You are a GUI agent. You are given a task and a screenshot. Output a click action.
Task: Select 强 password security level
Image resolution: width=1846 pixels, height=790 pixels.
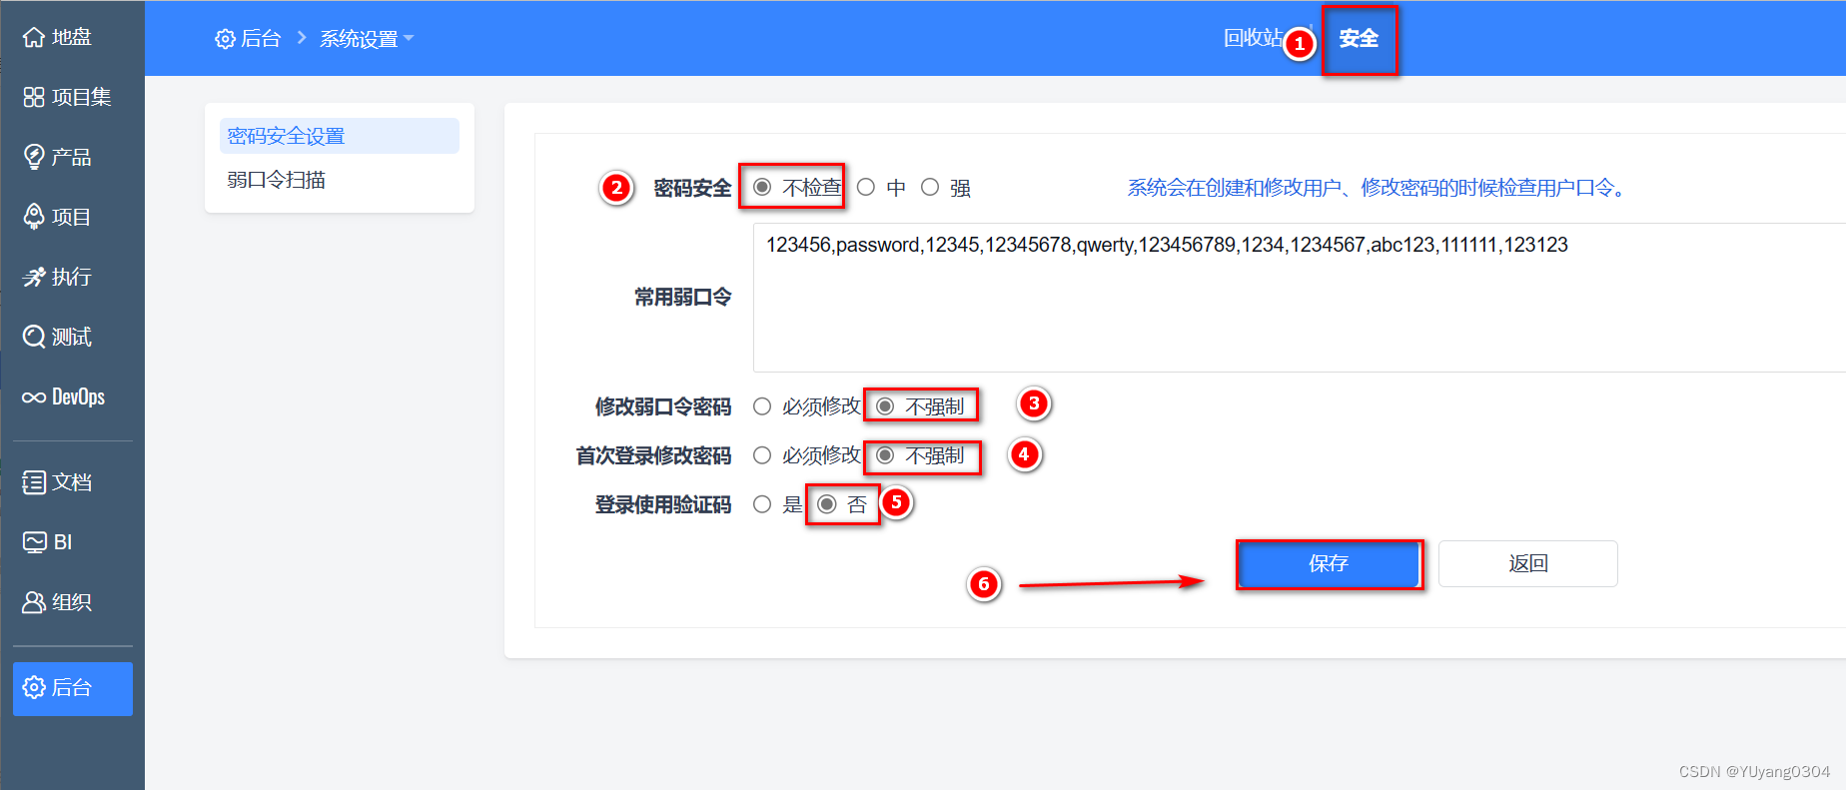[x=930, y=187]
